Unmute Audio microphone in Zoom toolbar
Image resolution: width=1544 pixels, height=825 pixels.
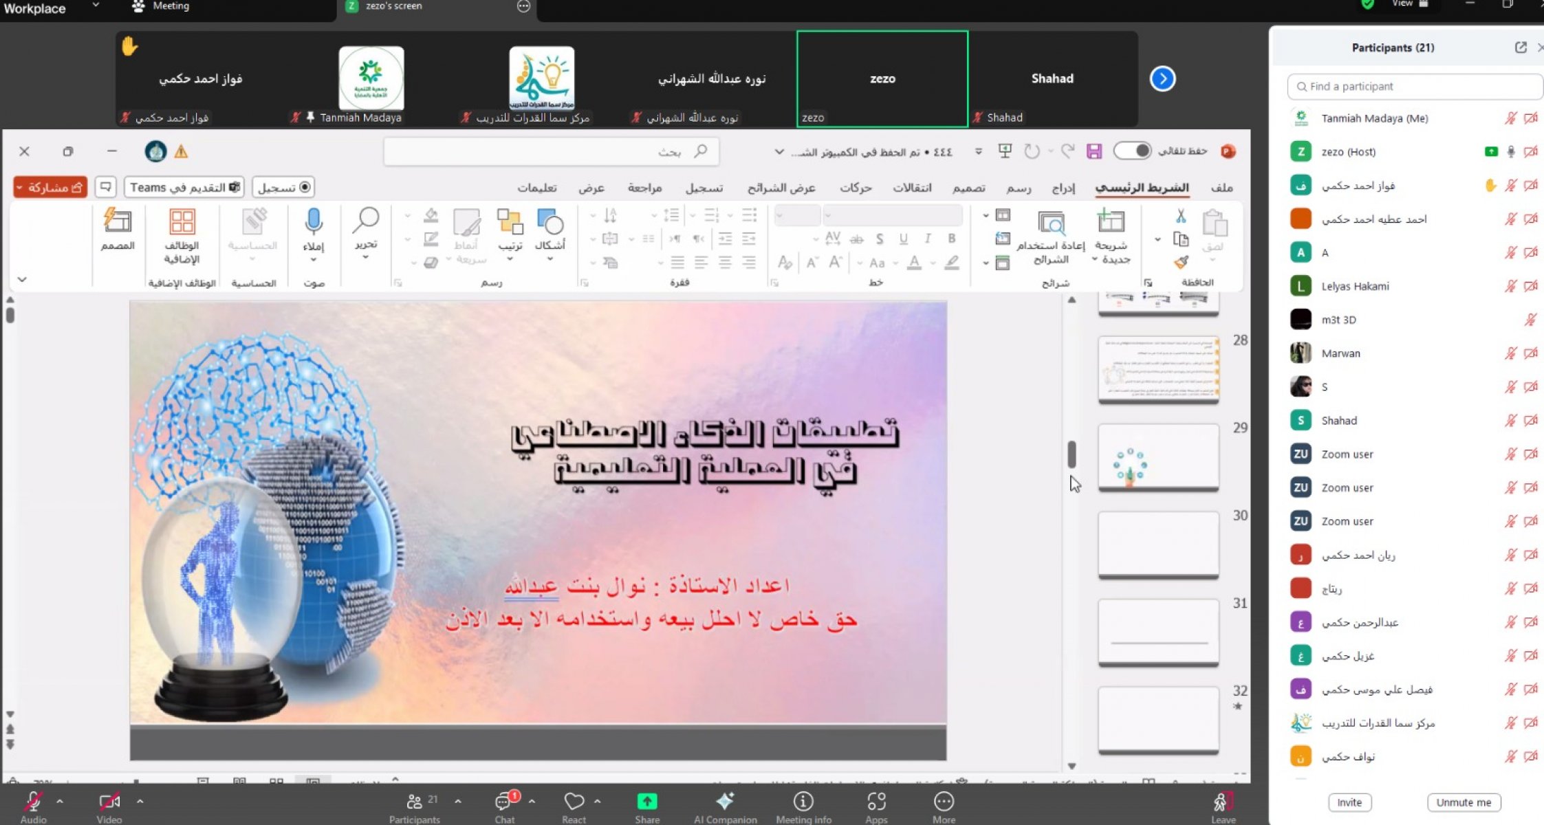33,803
